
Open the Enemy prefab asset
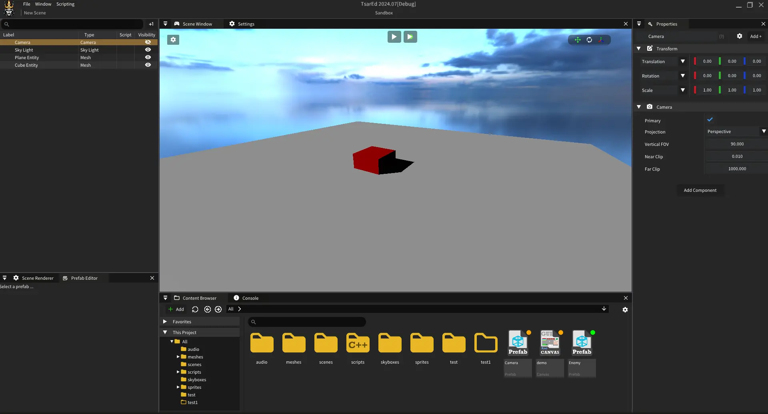[x=582, y=343]
